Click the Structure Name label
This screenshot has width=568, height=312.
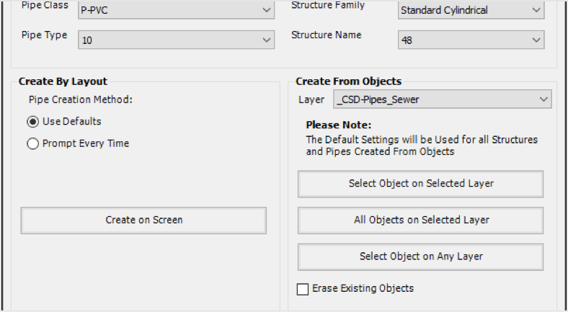click(x=327, y=35)
